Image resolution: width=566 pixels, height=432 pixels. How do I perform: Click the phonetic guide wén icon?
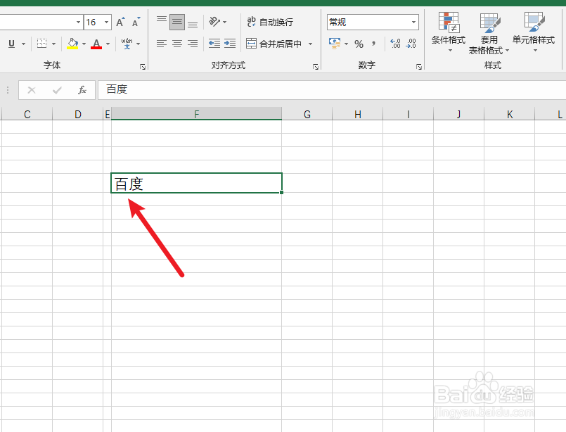point(127,44)
